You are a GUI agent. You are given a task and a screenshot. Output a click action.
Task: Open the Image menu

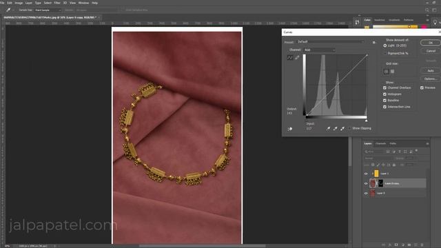point(19,3)
